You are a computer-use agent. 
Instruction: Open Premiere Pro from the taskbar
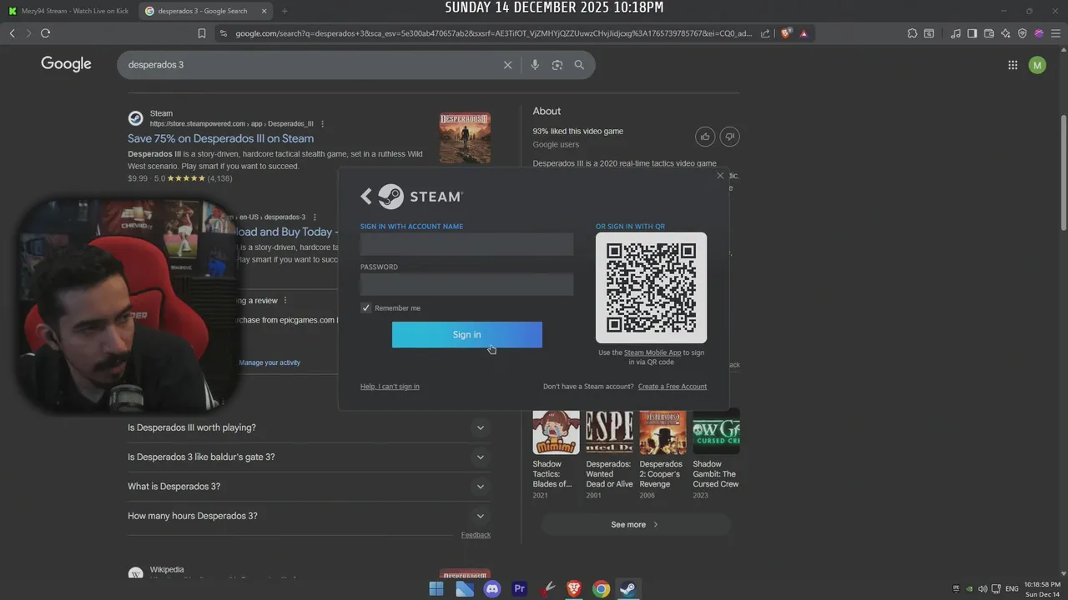519,589
